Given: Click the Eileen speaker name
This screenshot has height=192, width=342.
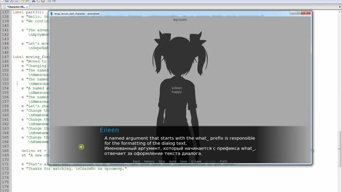Looking at the screenshot, I should click(x=109, y=130).
